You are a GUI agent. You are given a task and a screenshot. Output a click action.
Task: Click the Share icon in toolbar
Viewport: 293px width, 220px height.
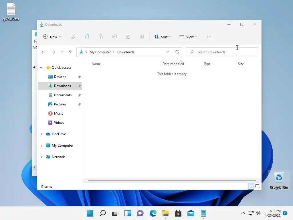(x=128, y=37)
